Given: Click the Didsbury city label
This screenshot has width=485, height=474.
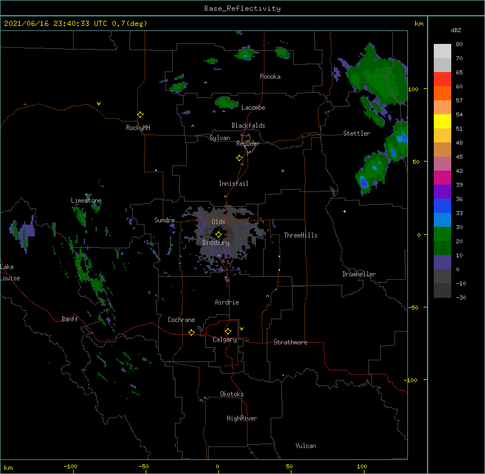Looking at the screenshot, I should tap(216, 243).
